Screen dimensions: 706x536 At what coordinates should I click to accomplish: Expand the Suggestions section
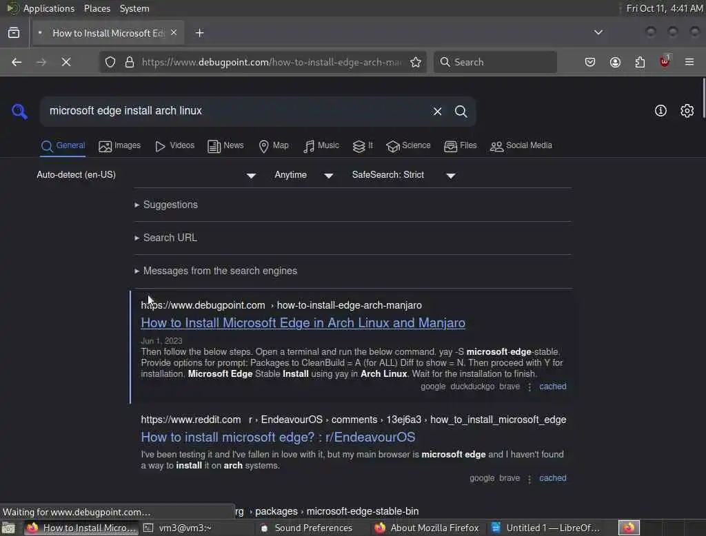166,205
